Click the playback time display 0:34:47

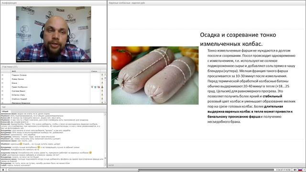click(x=284, y=170)
